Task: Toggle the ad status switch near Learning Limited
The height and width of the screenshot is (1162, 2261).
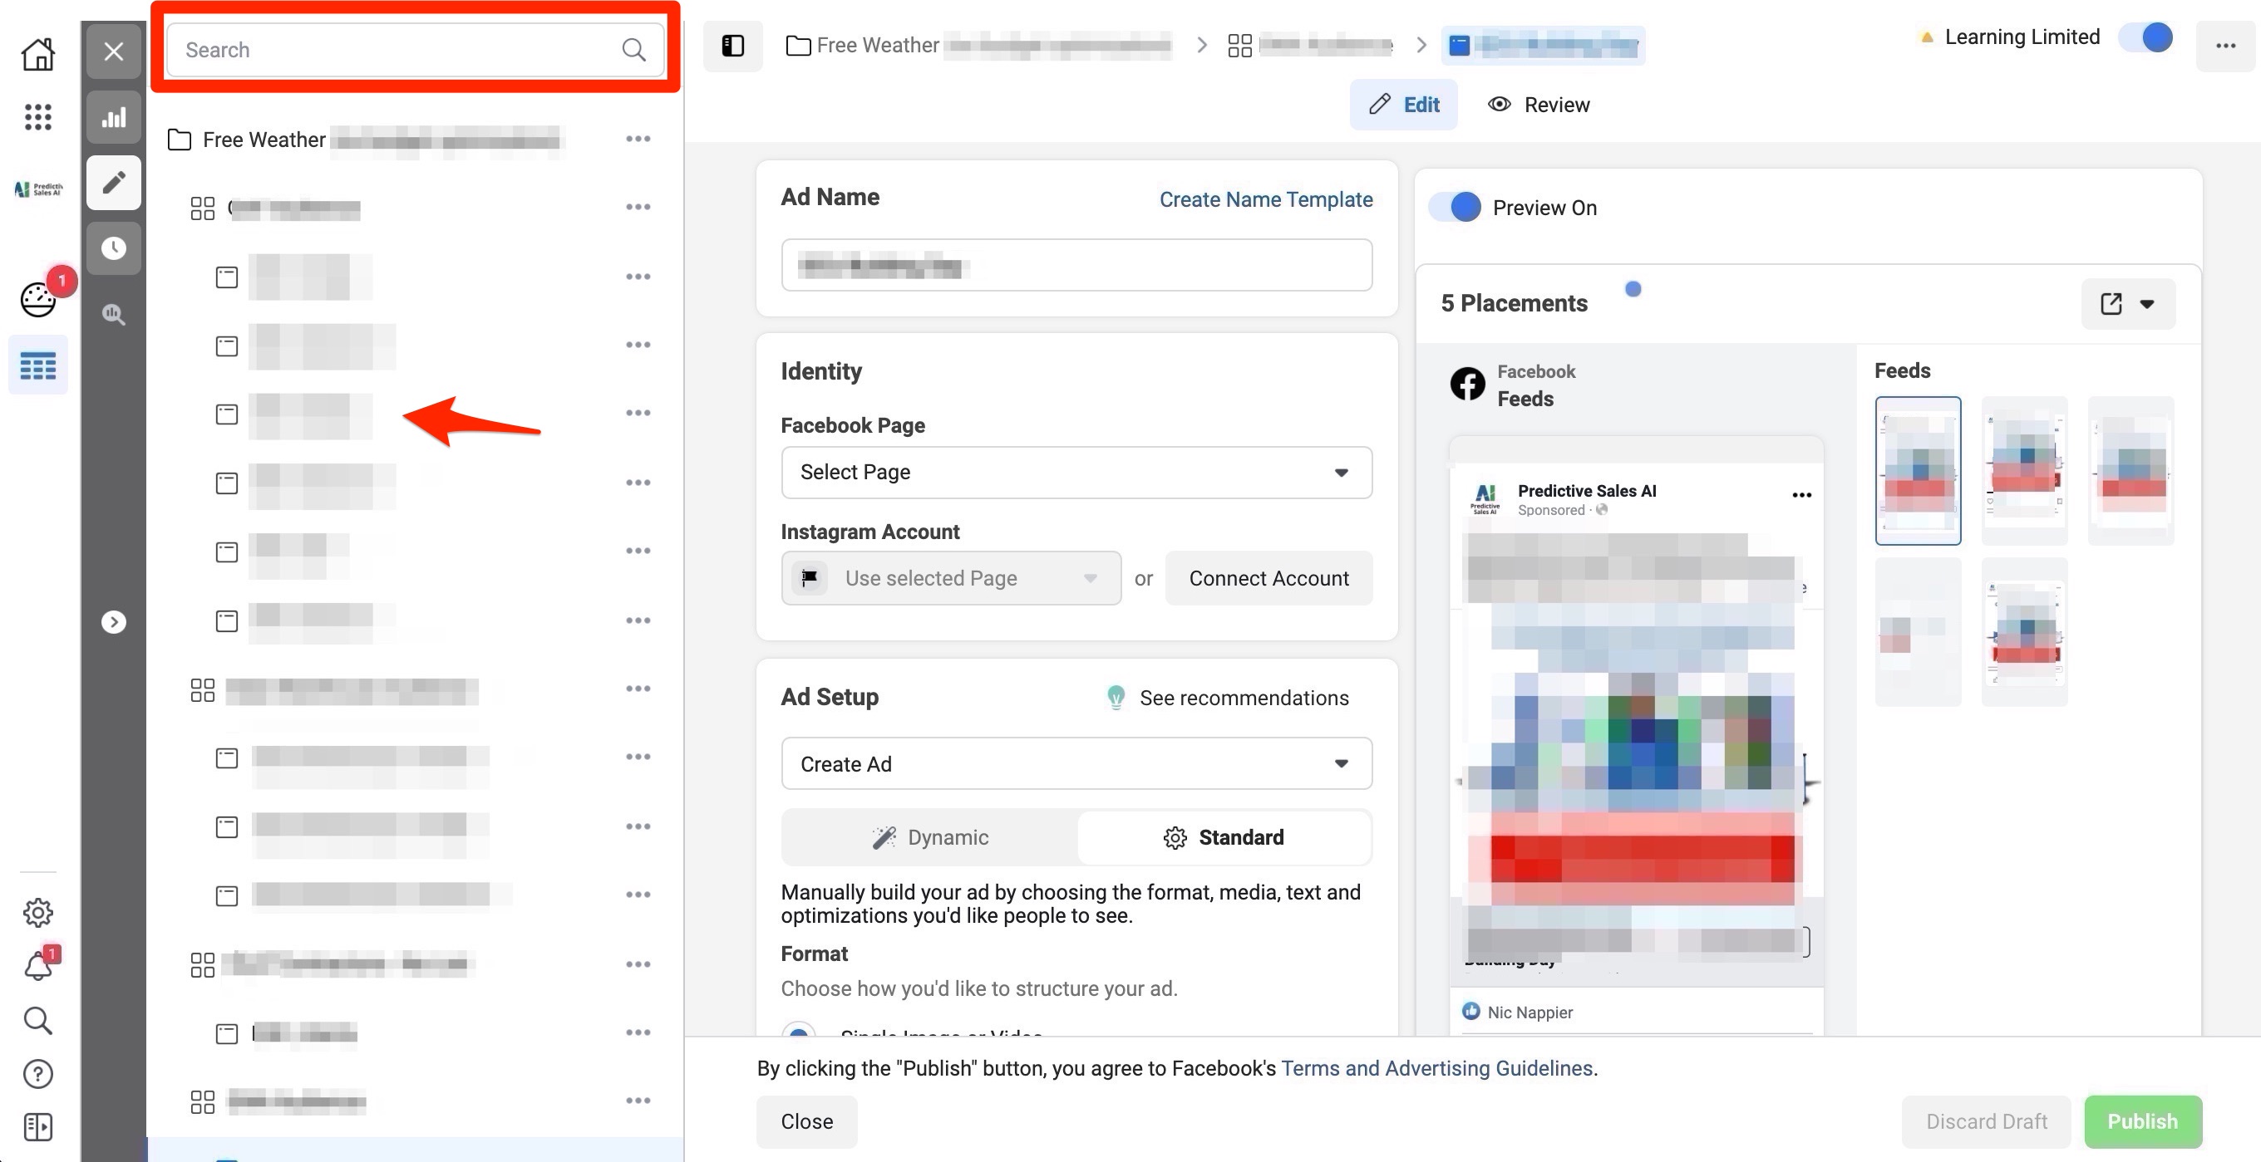Action: [x=2146, y=37]
